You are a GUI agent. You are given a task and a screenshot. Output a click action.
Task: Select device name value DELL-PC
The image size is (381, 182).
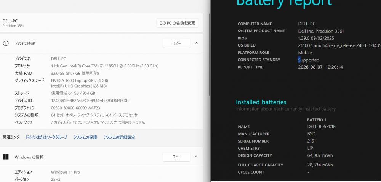(58, 59)
